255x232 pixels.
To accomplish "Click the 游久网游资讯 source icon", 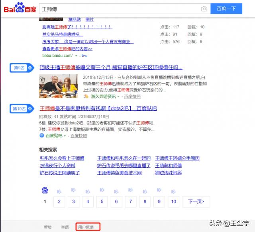I will pyautogui.click(x=86, y=96).
